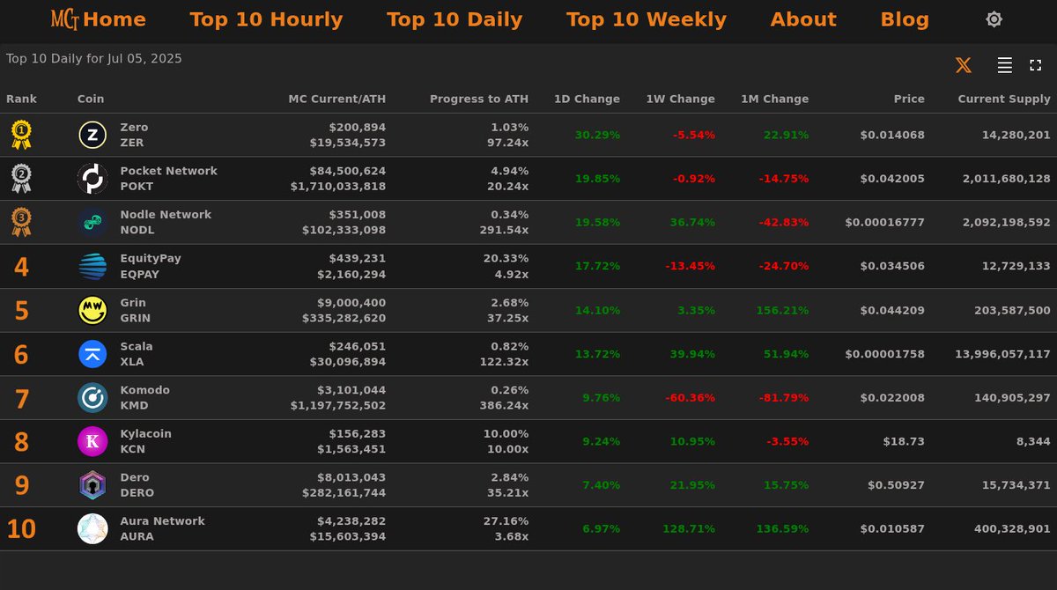
Task: Click the rank 10 number
Action: coord(21,529)
